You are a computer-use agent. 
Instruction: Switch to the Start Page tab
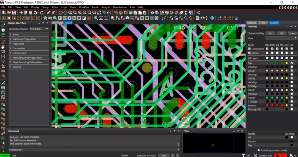[58, 23]
